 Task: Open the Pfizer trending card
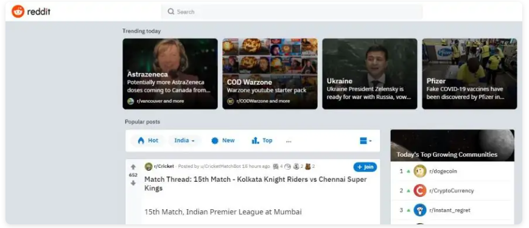(x=469, y=74)
